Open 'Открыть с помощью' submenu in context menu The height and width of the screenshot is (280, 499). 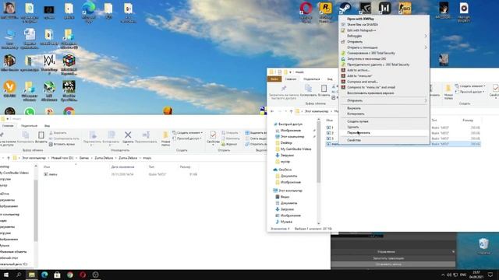[384, 47]
